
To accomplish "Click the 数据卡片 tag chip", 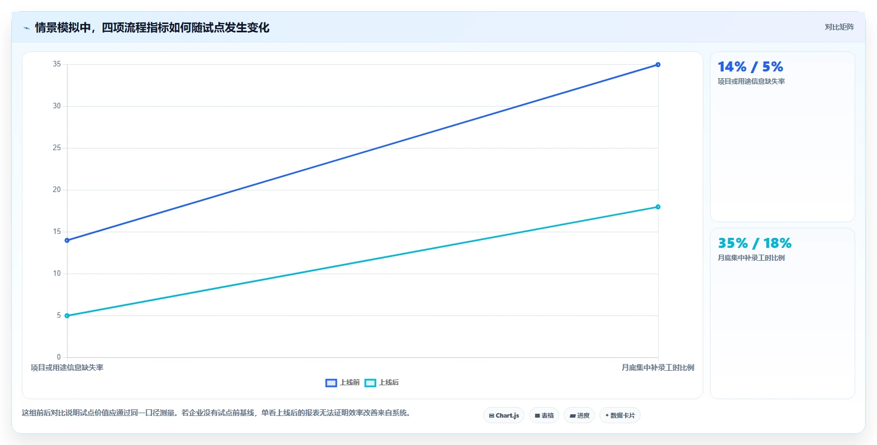I will [620, 415].
